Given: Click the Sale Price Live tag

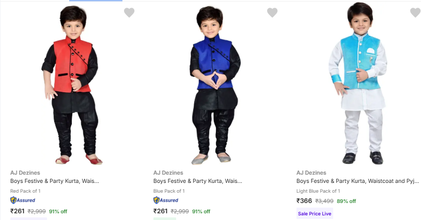Looking at the screenshot, I should (315, 213).
